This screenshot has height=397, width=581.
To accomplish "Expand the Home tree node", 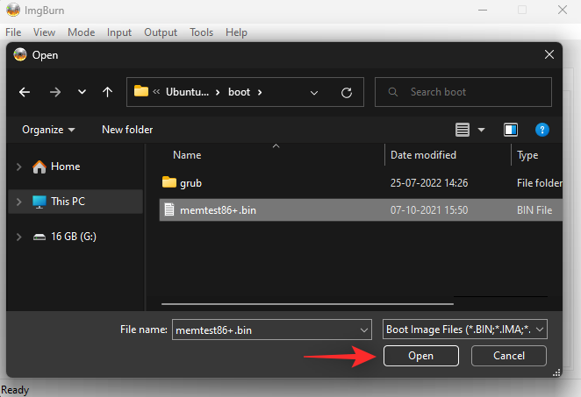I will 19,167.
